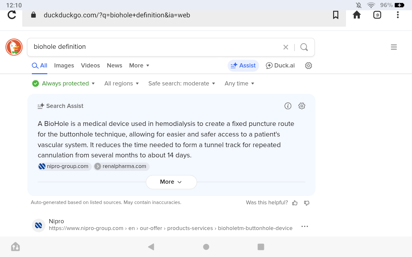Click the DuckDuckGo duck logo

point(14,47)
